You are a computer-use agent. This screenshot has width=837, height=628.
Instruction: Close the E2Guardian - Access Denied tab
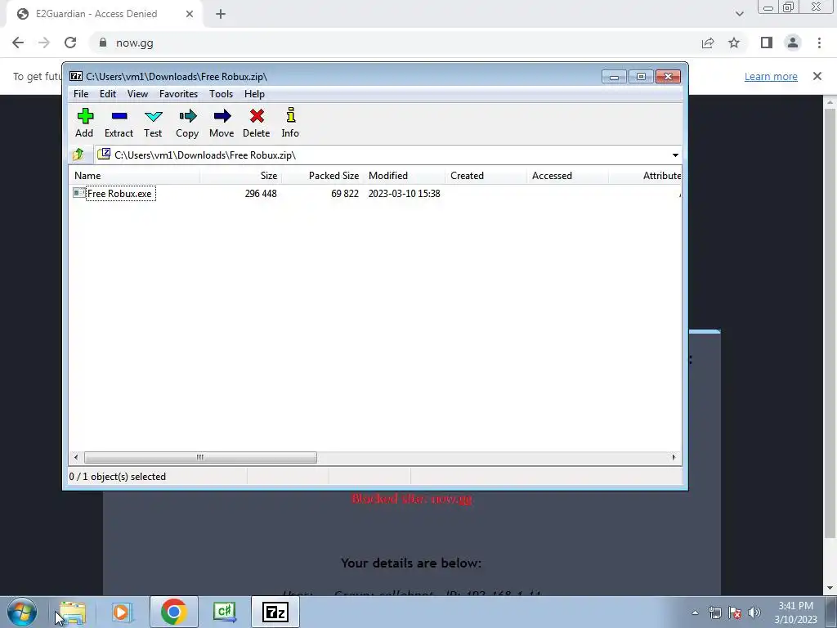[190, 14]
